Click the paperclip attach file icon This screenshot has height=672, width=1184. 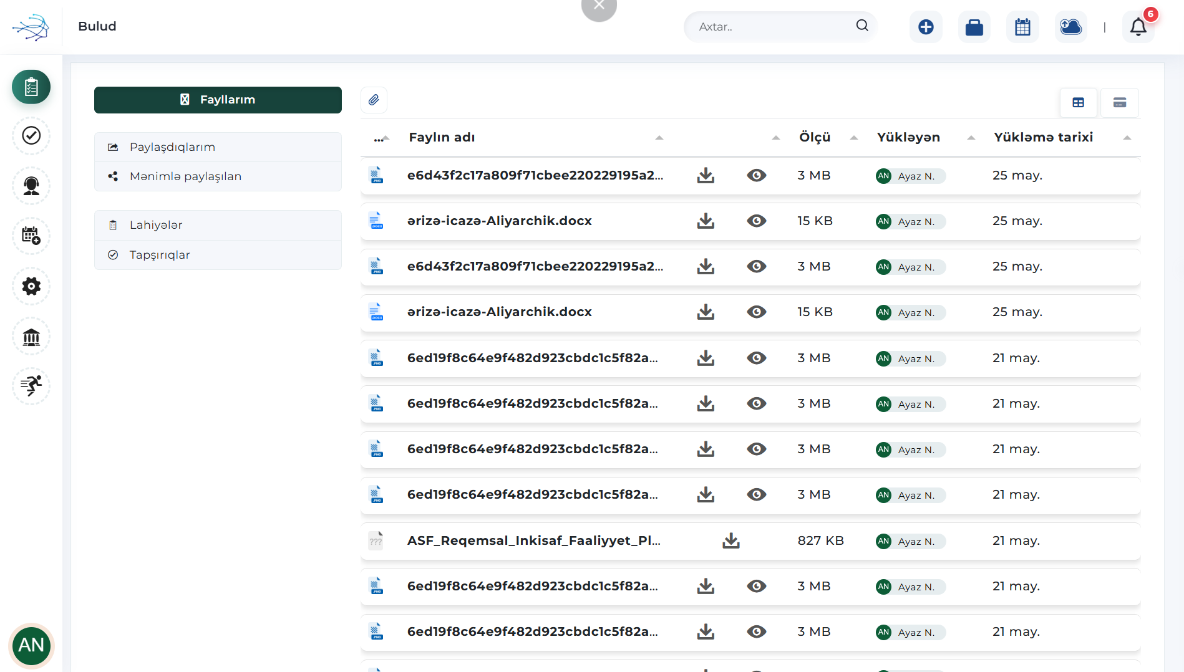[x=374, y=100]
